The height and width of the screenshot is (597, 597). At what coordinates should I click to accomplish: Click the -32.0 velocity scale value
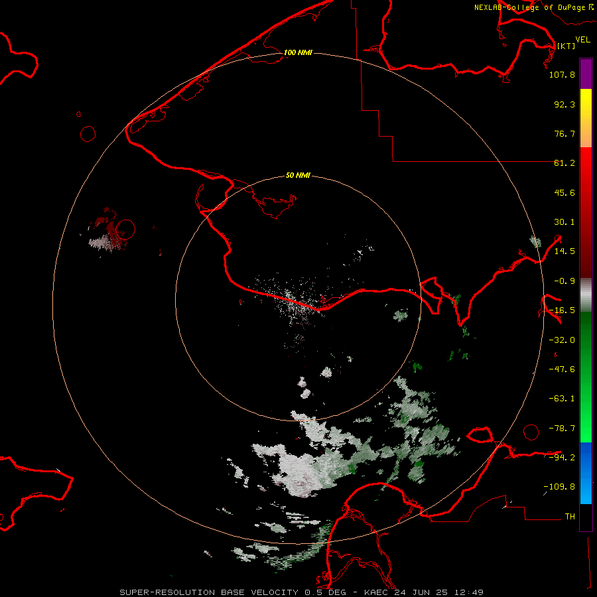tap(562, 340)
